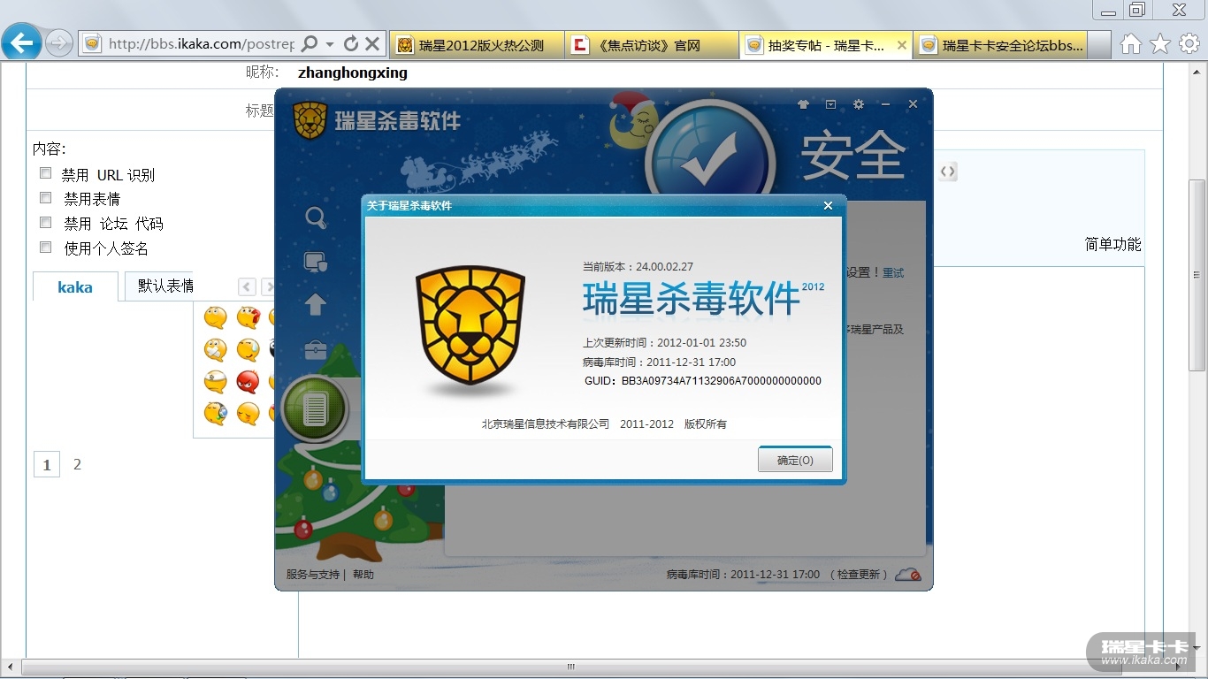Open the settings gear in Rising Antivirus title bar
This screenshot has height=679, width=1208.
[x=859, y=104]
